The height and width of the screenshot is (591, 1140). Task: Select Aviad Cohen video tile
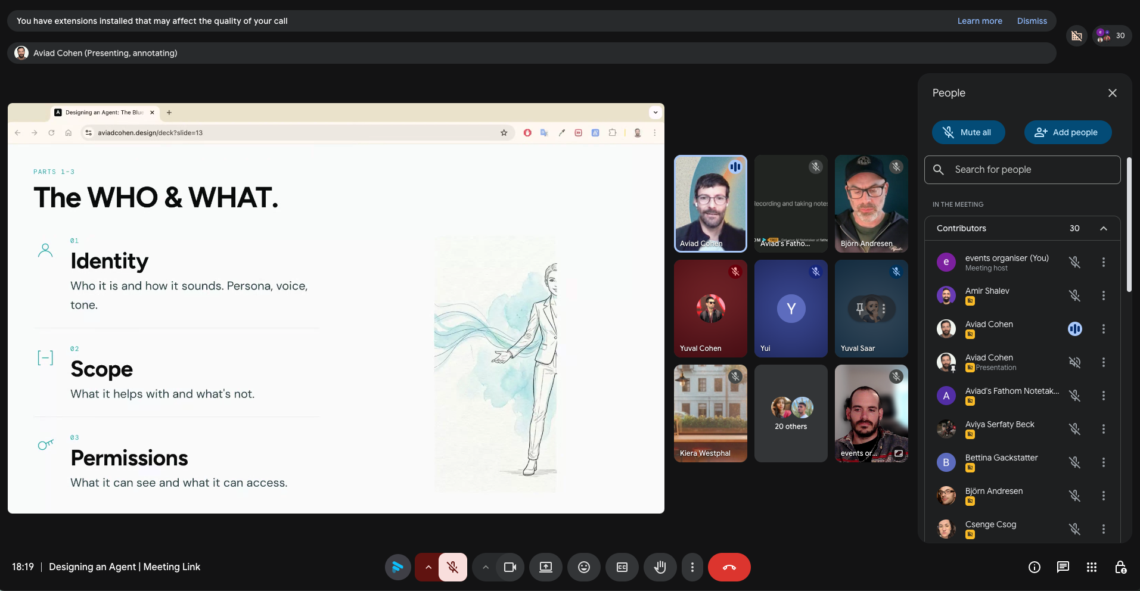coord(710,204)
